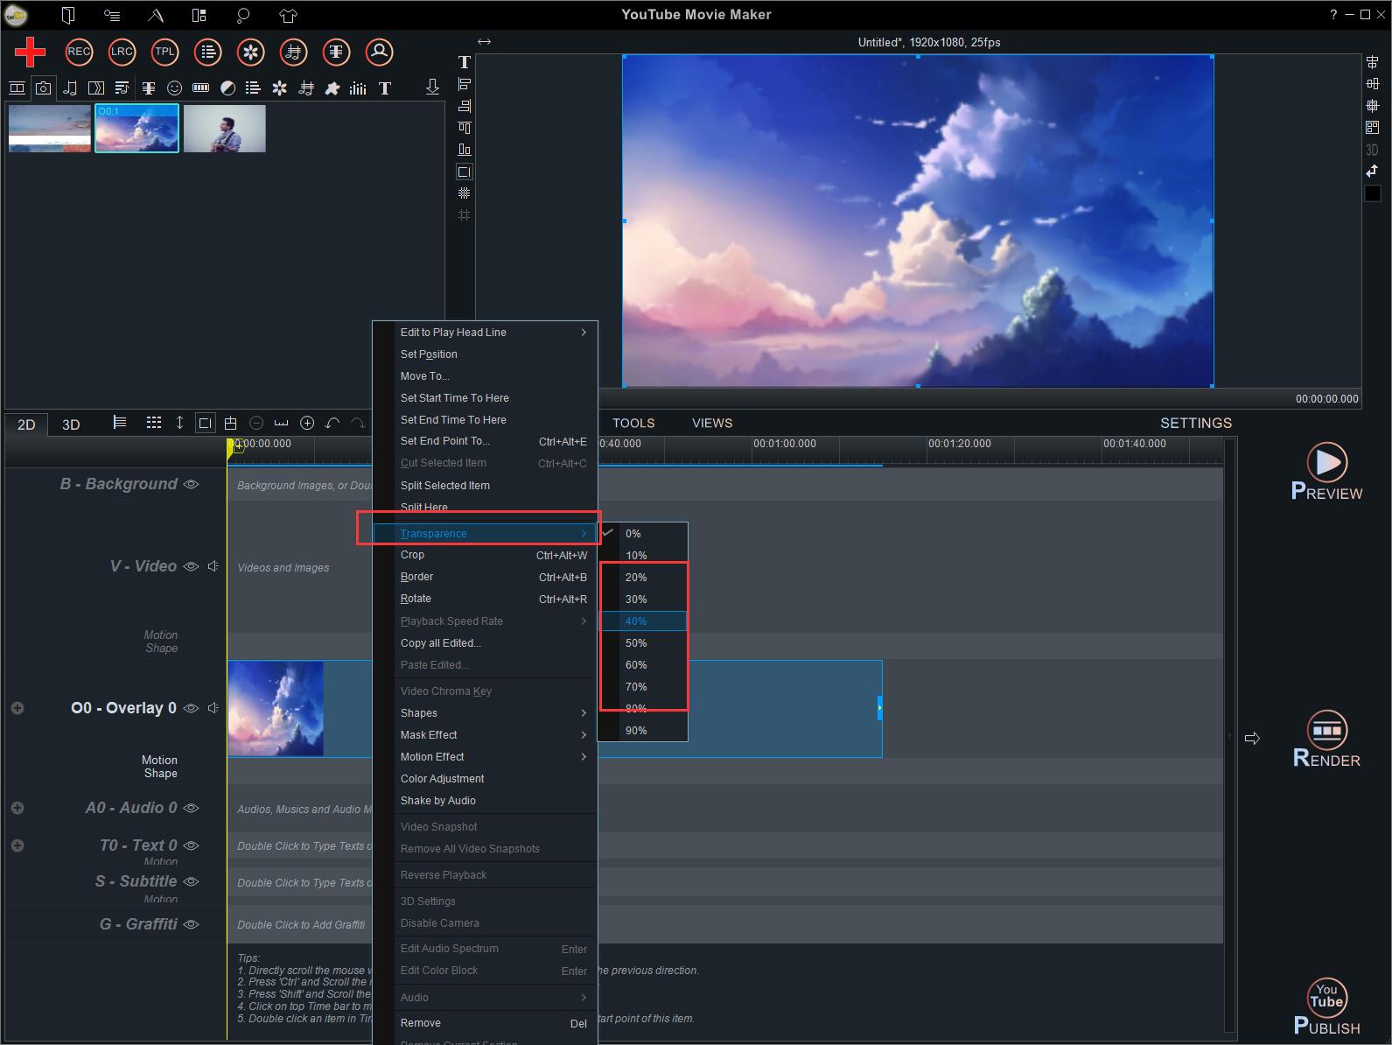Viewport: 1392px width, 1045px height.
Task: Expand the Audio 0 track plus button
Action: (17, 808)
